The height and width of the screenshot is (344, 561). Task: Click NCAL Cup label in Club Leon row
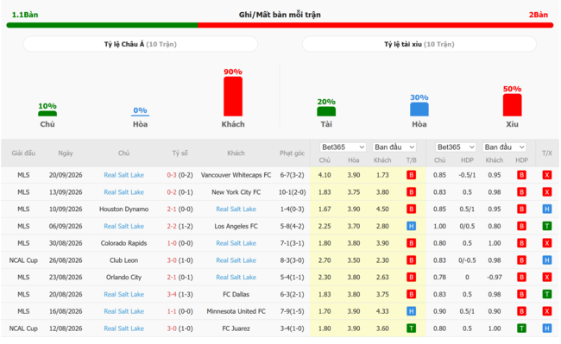(x=23, y=260)
